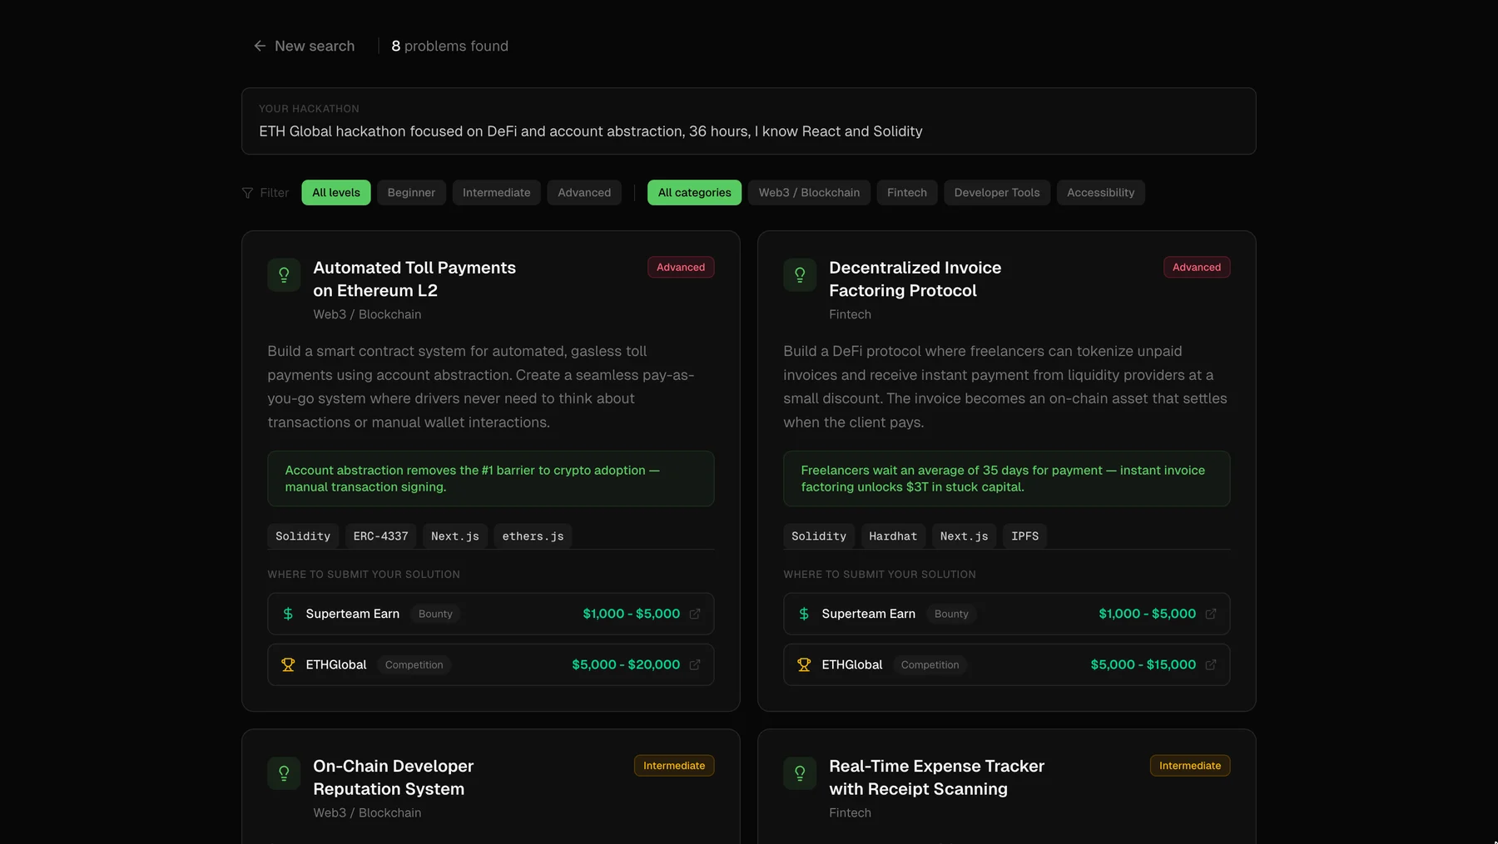Click lightbulb icon on Automated Toll Payments card
This screenshot has height=844, width=1498.
pos(284,274)
